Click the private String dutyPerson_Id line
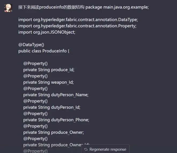 tap(52, 107)
